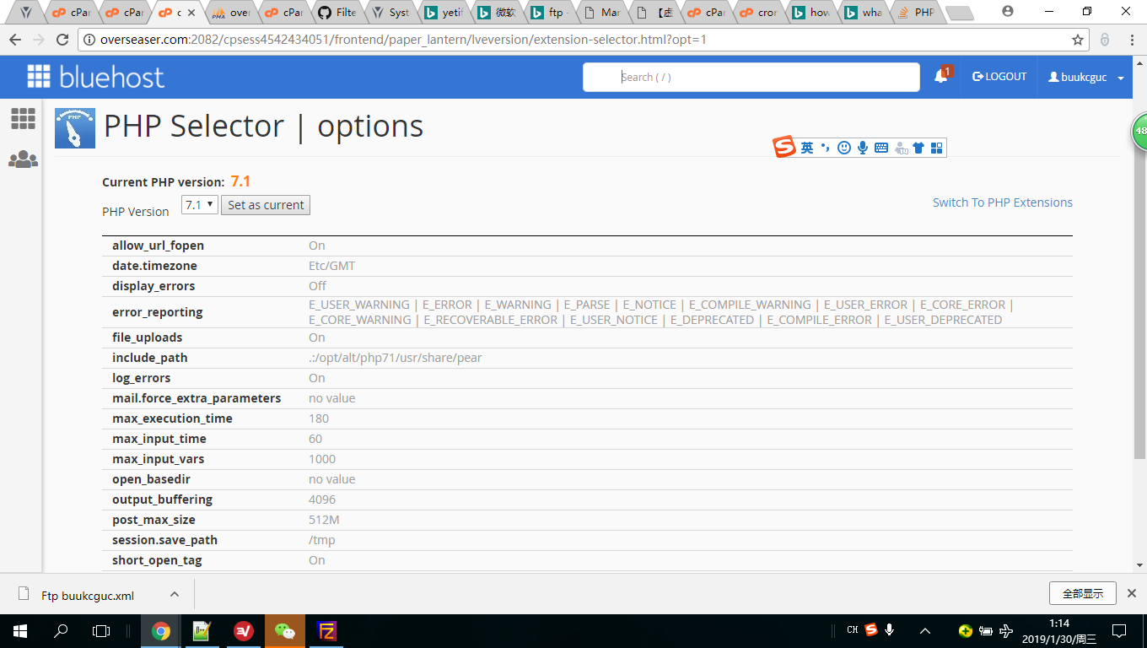Click the Sogou S logo on input toolbar
1147x648 pixels.
(784, 147)
